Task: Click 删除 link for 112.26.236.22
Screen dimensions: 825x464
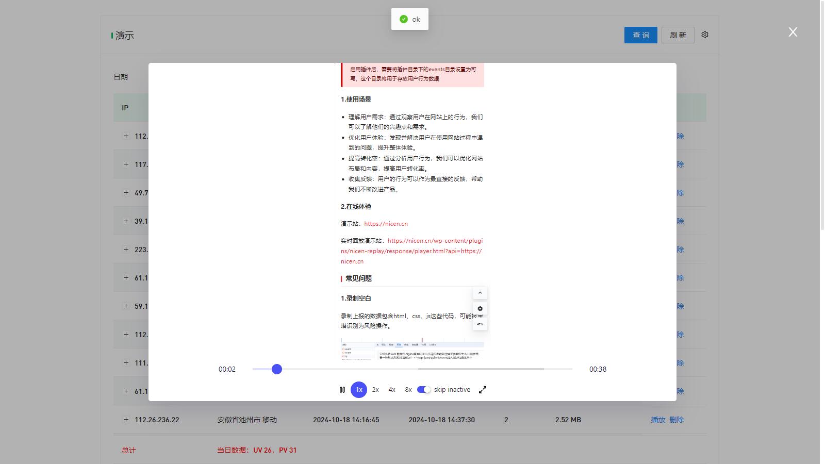Action: pyautogui.click(x=676, y=420)
